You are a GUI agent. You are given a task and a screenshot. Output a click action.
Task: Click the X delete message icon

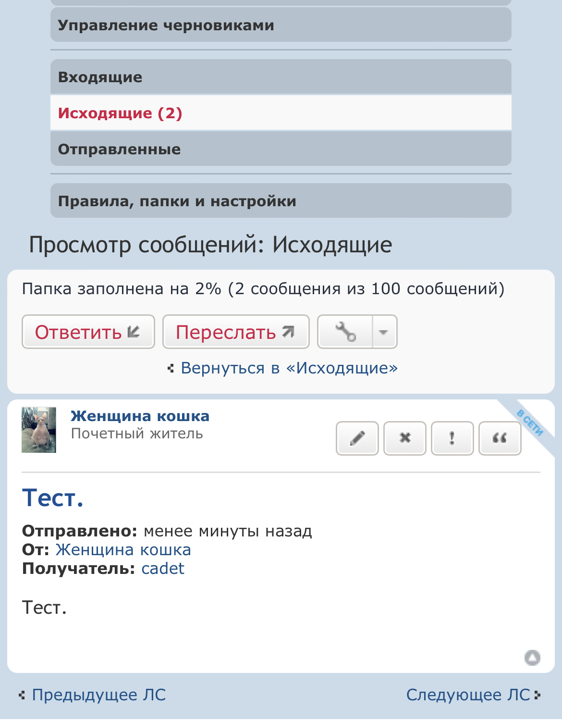405,438
